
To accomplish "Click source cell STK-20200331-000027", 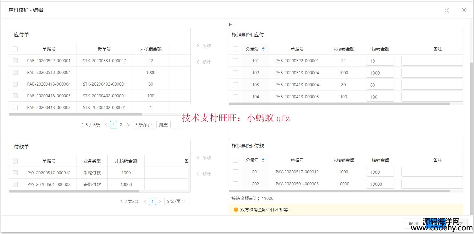I will coord(104,61).
